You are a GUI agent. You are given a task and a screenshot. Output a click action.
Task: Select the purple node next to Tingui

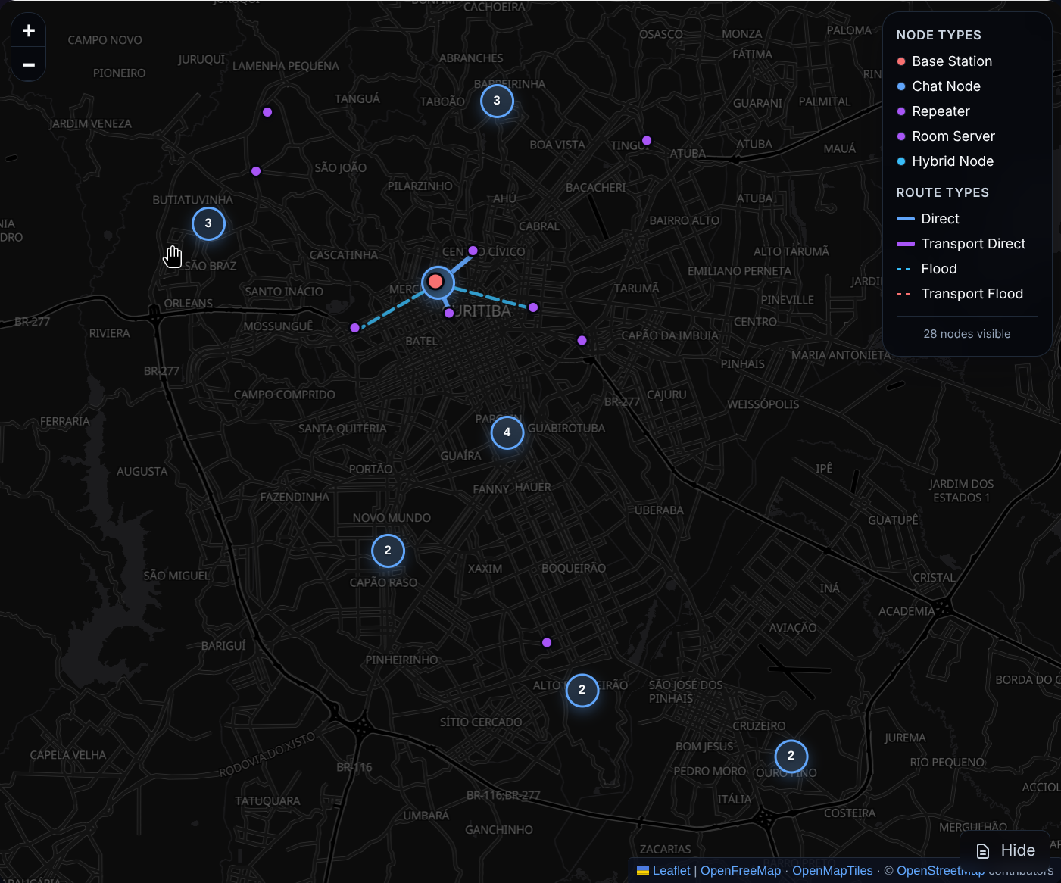647,140
